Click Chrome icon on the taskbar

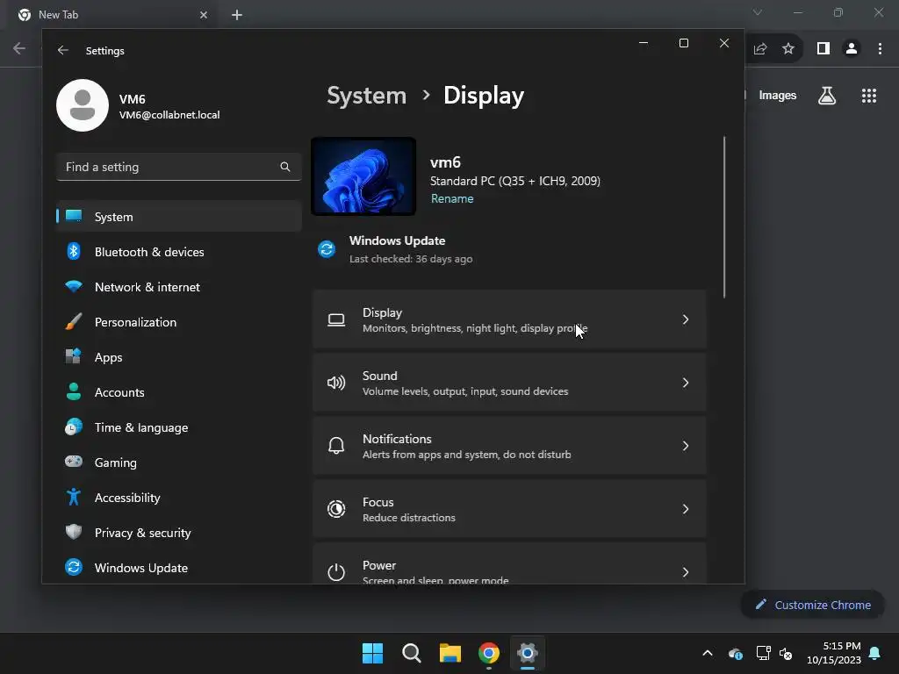[x=489, y=653]
